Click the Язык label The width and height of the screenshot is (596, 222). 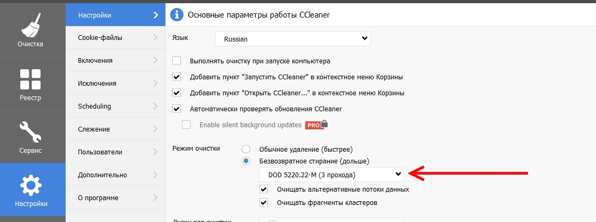point(180,38)
